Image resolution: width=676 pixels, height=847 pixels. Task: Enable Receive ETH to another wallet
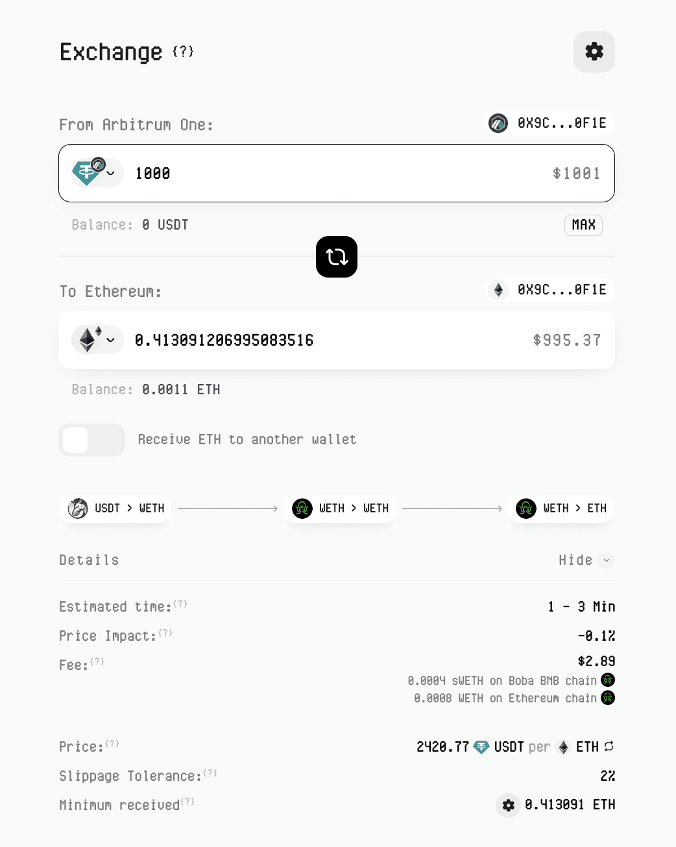(91, 440)
